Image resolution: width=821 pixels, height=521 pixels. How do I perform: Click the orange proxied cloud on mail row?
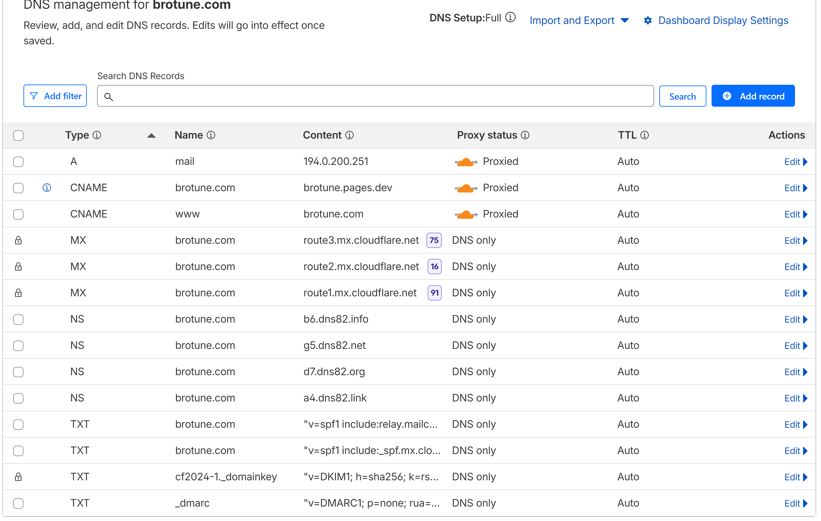(x=466, y=162)
